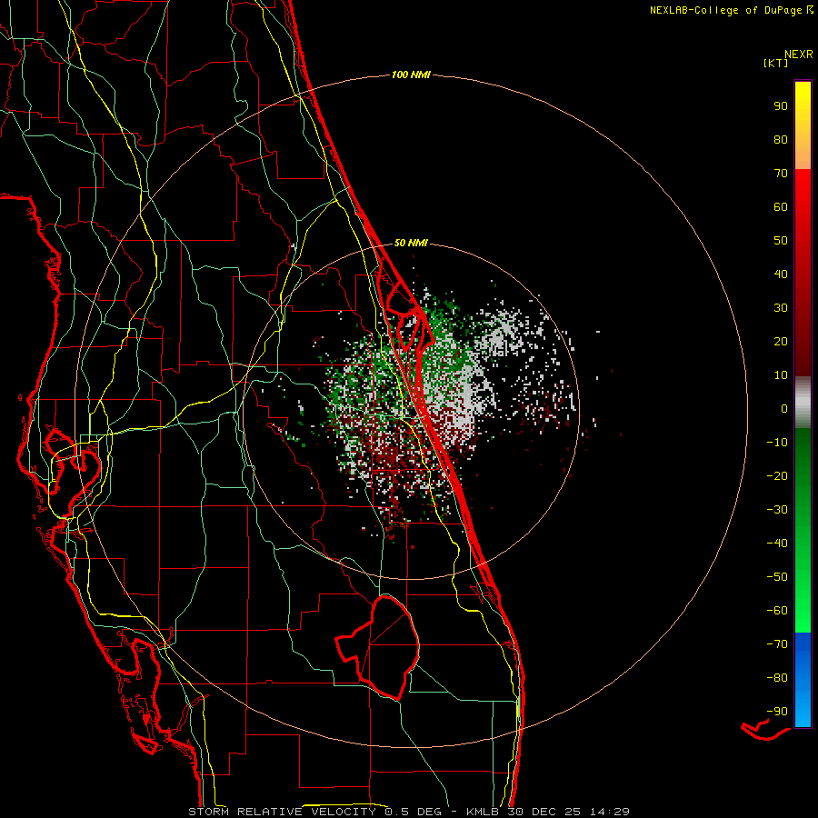Click the 30 DEC 25 date text
Image resolution: width=818 pixels, height=818 pixels.
pyautogui.click(x=543, y=812)
